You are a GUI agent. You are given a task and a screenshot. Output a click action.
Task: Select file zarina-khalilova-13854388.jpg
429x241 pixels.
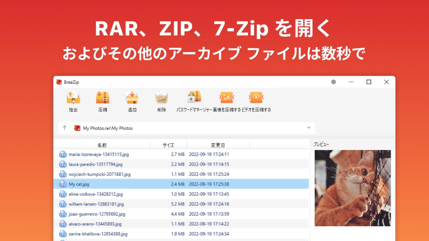coord(98,234)
